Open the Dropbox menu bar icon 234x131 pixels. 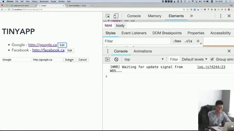coord(163,1)
